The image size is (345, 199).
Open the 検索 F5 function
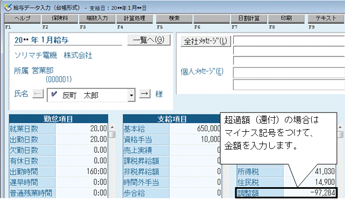pyautogui.click(x=174, y=18)
